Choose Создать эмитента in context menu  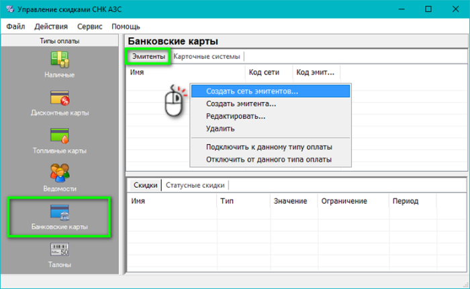coord(241,104)
